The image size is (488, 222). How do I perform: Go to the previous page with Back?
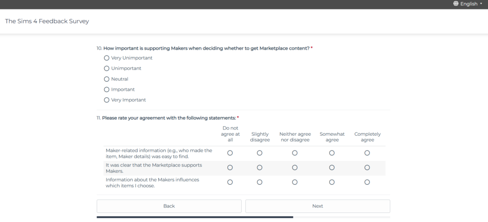[169, 206]
